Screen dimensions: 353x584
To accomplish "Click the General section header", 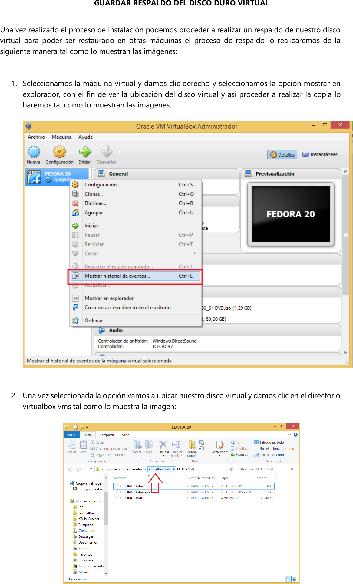I will (167, 174).
